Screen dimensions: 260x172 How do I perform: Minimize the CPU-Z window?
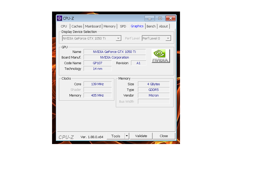(x=149, y=18)
